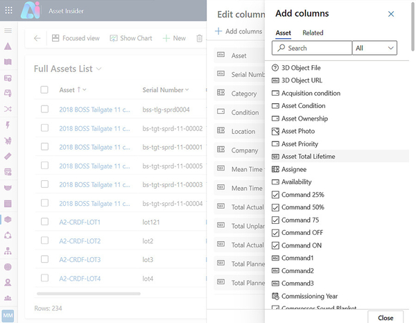
Task: Open the tag sidebar icon
Action: [8, 156]
